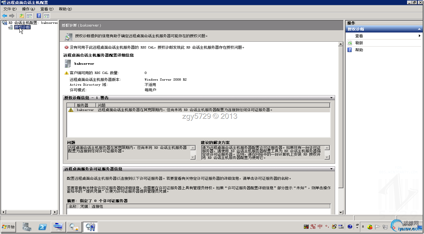The image size is (424, 234).
Task: Collapse the 授权诊断 actions section header
Action: pyautogui.click(x=419, y=29)
